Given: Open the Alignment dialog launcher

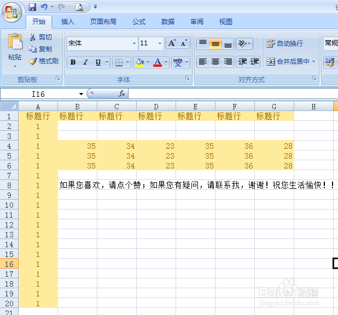Looking at the screenshot, I should (x=314, y=78).
